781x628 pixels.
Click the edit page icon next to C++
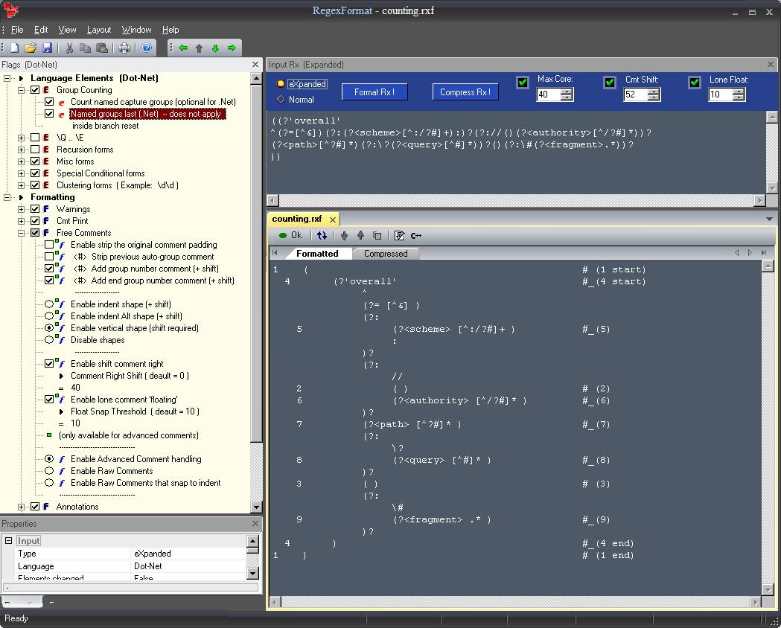399,235
